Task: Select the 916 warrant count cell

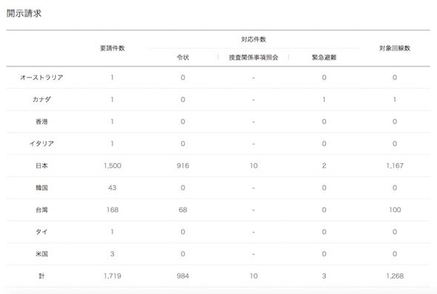Action: point(183,165)
